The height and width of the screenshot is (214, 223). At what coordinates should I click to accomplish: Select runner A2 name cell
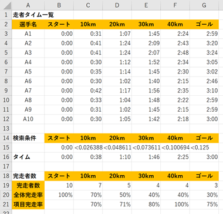point(28,43)
